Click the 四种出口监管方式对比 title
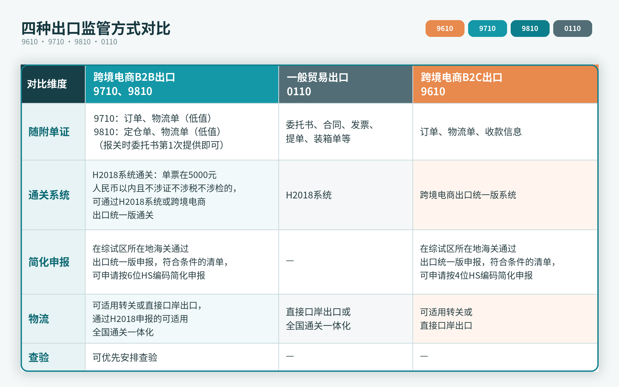 [96, 28]
